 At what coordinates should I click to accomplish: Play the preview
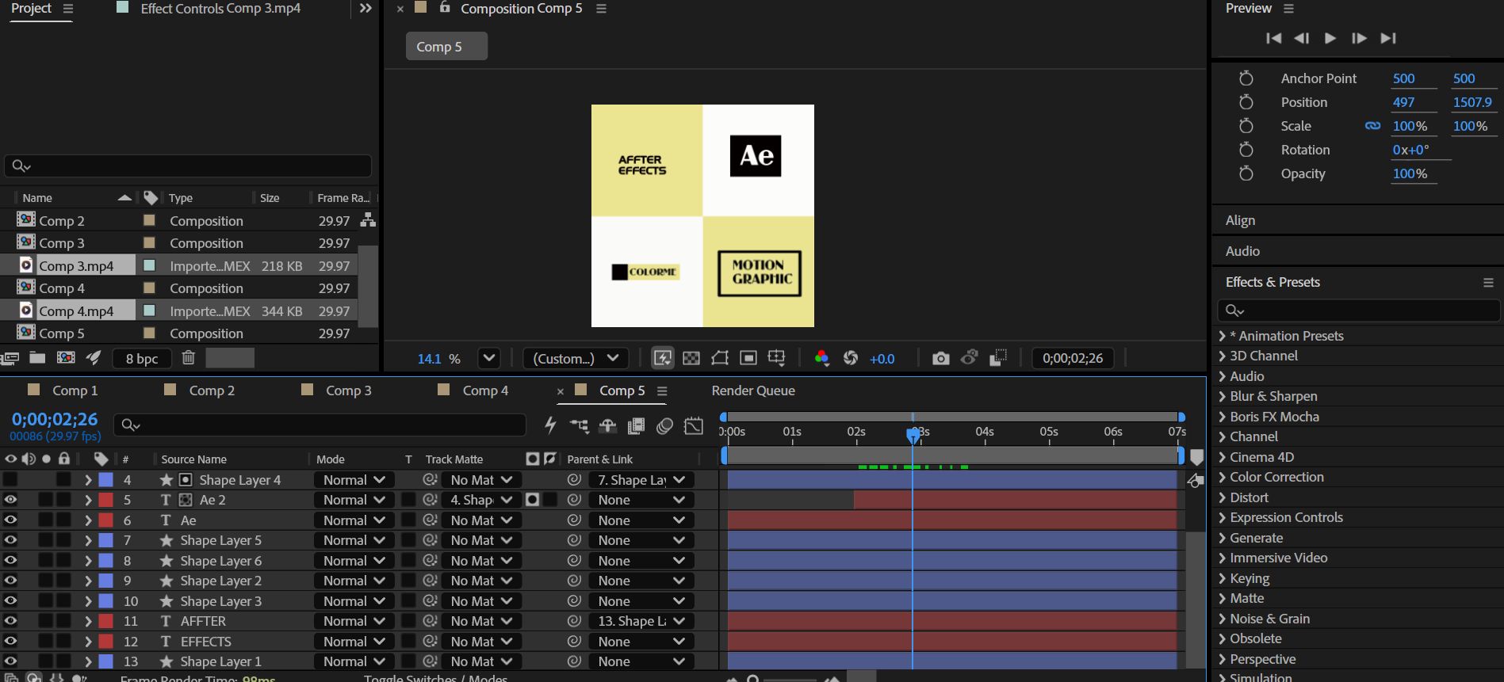click(x=1330, y=38)
